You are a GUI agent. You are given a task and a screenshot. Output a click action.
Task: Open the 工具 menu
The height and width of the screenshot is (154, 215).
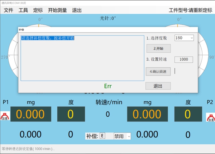(23, 10)
